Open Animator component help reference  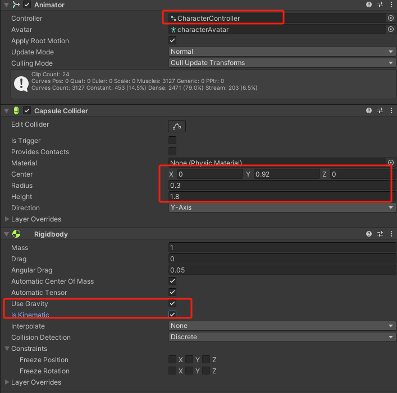click(x=368, y=4)
